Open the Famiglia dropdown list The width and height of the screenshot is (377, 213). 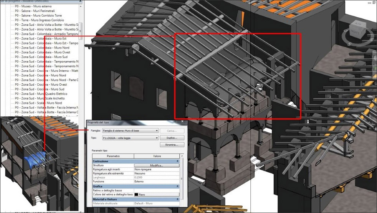156,131
